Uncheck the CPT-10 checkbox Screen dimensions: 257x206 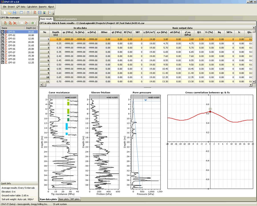(x=3, y=63)
